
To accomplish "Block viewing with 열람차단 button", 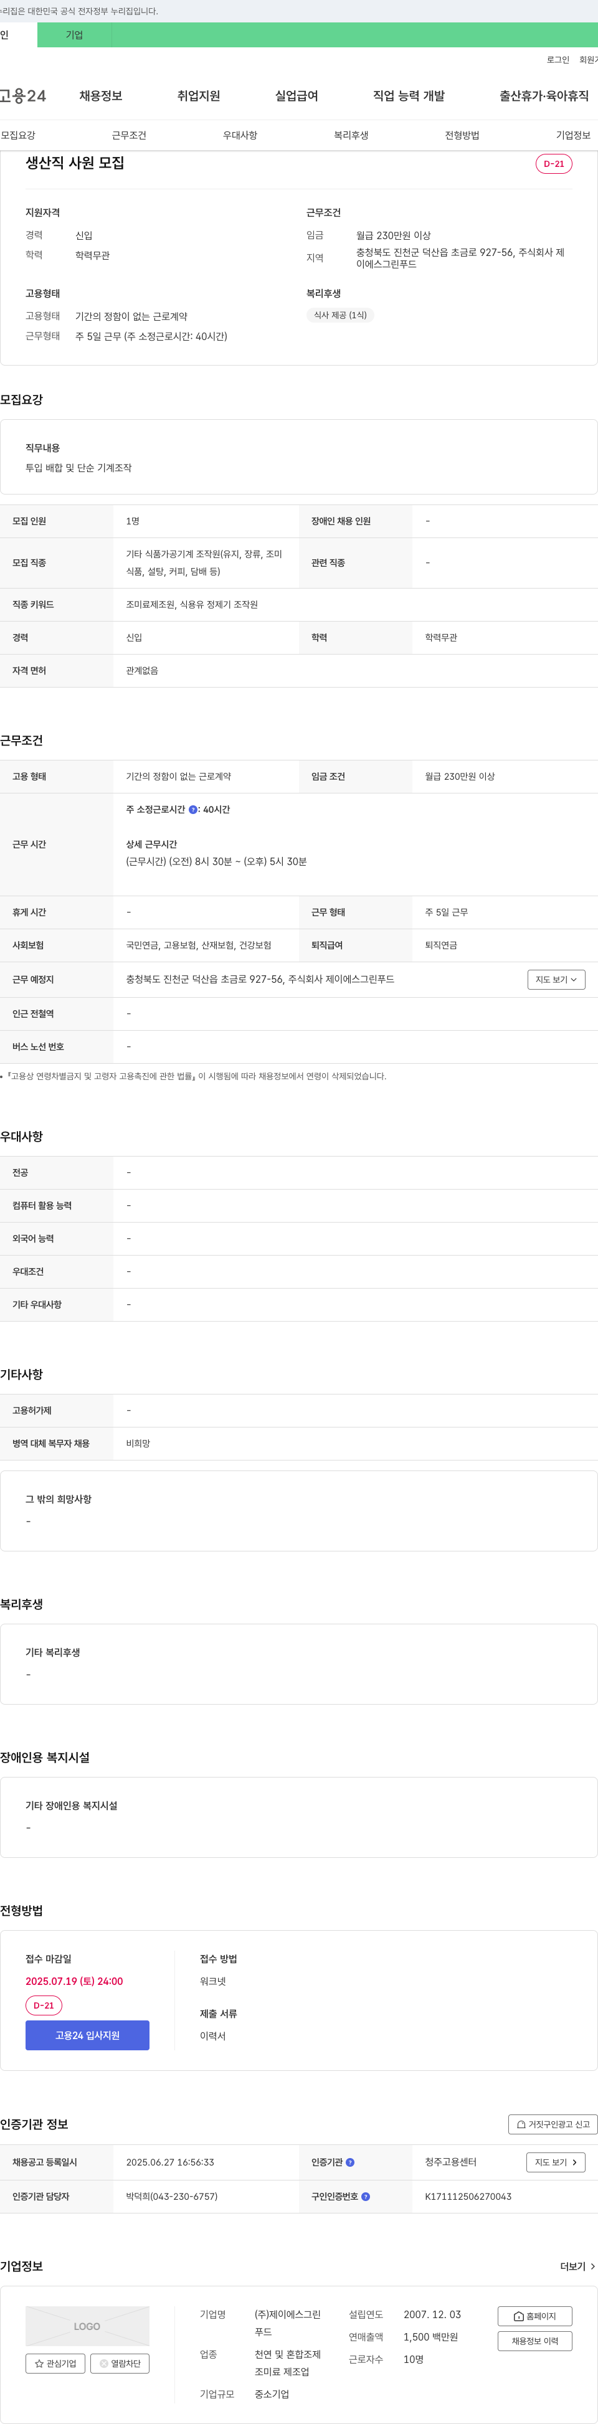I will (x=120, y=2363).
